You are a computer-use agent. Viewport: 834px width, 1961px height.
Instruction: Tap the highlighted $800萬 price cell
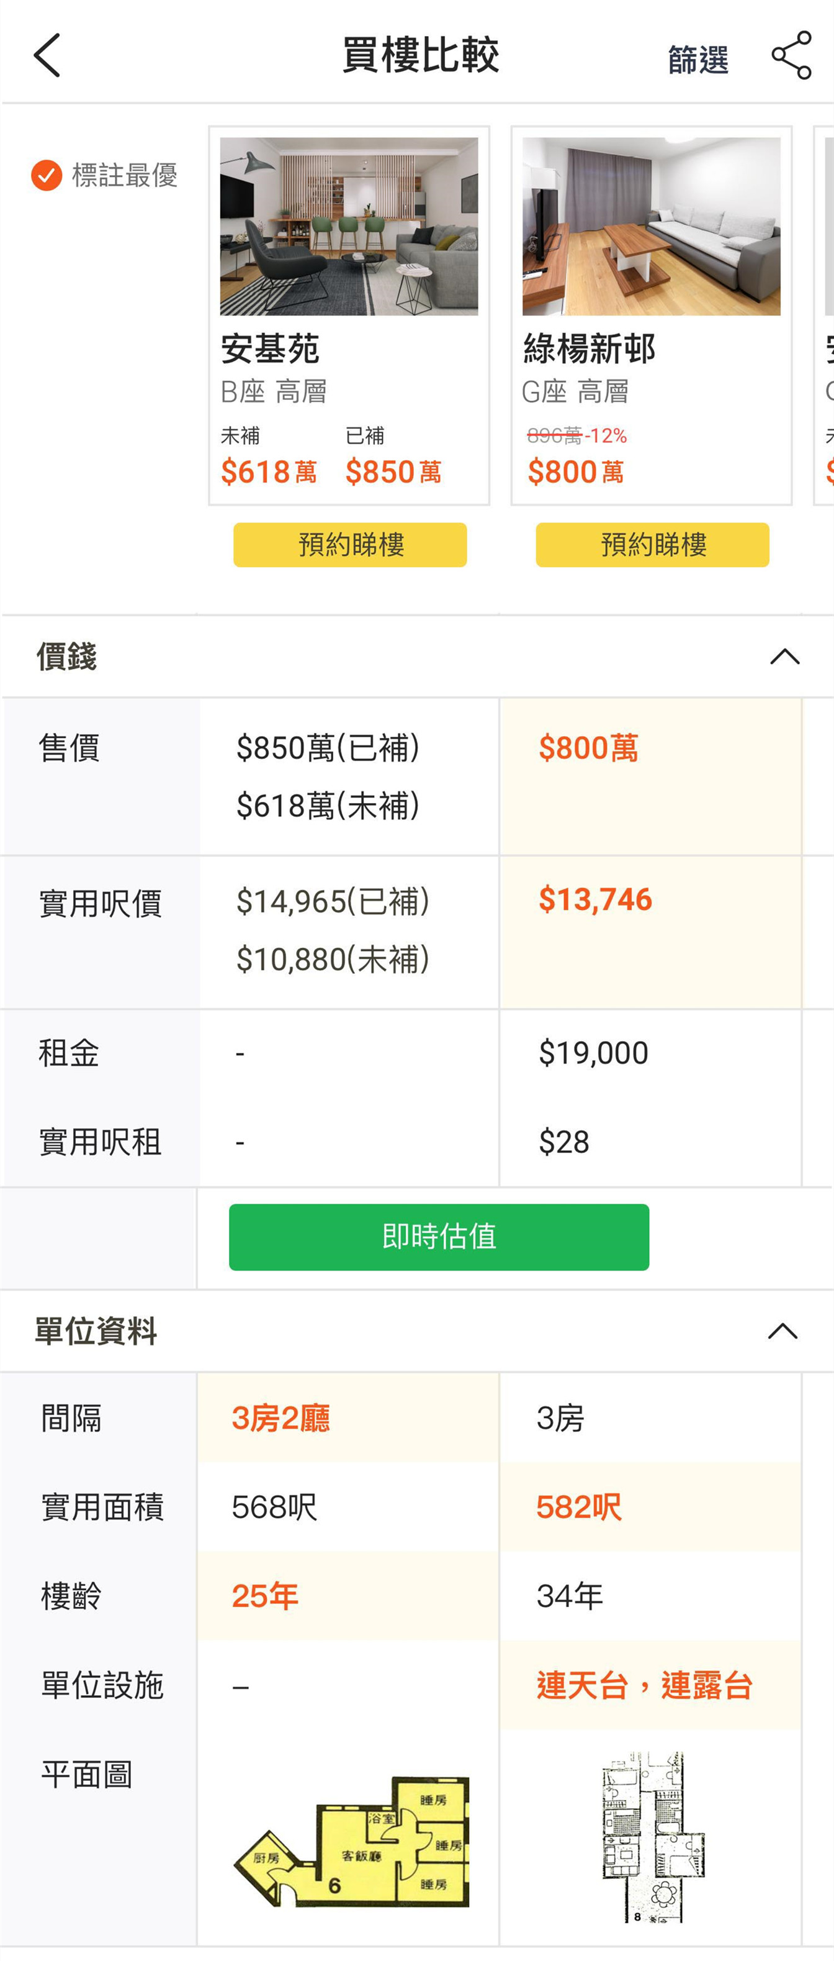click(588, 748)
